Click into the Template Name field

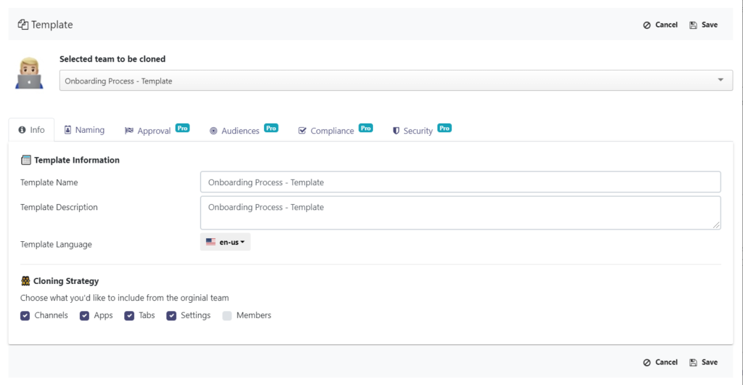point(461,182)
